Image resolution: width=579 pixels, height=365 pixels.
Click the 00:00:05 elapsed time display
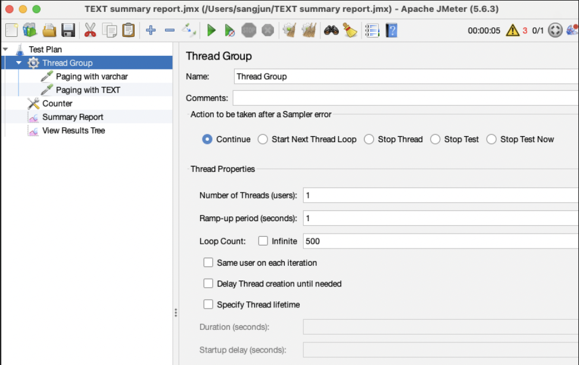coord(484,30)
